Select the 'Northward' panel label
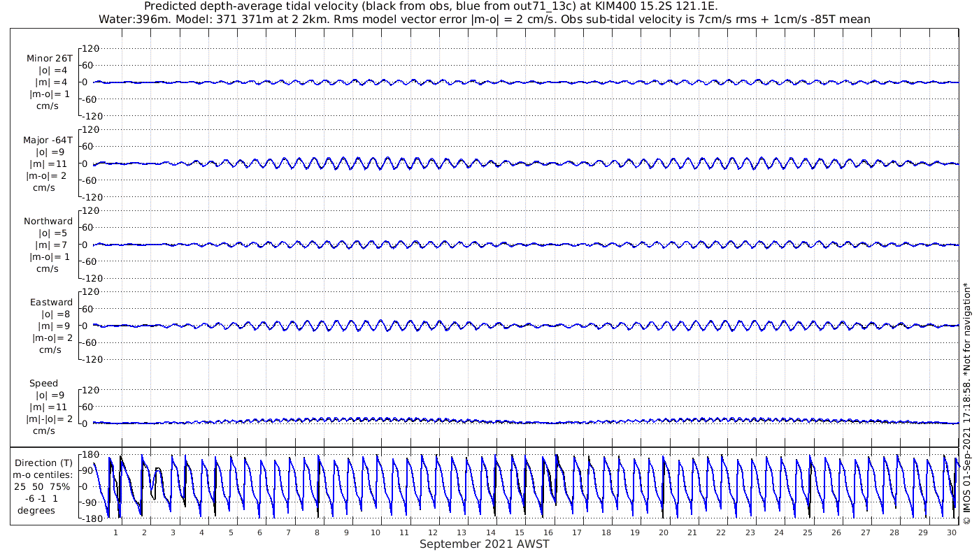Image resolution: width=979 pixels, height=559 pixels. click(48, 222)
